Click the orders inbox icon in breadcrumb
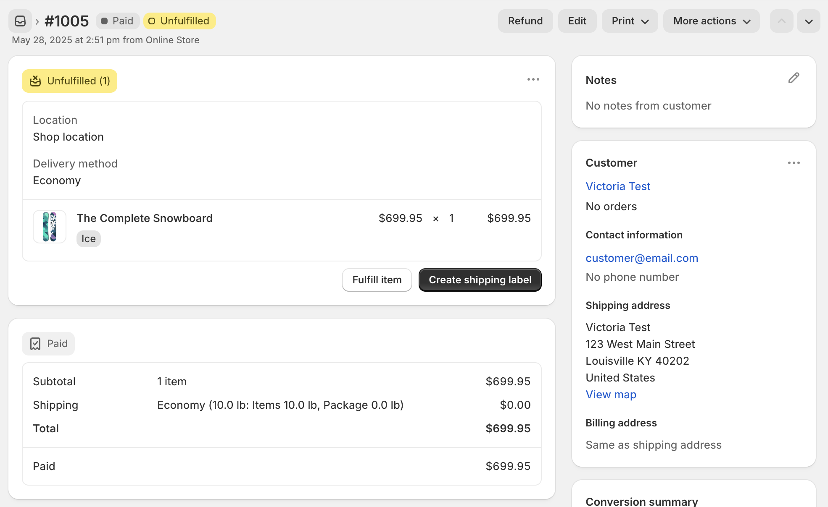 (x=20, y=21)
